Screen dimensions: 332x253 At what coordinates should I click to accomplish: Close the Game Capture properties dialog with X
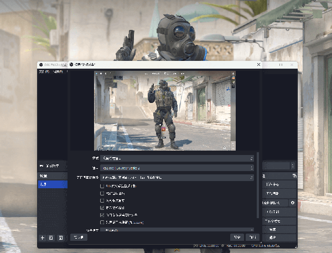coord(258,65)
